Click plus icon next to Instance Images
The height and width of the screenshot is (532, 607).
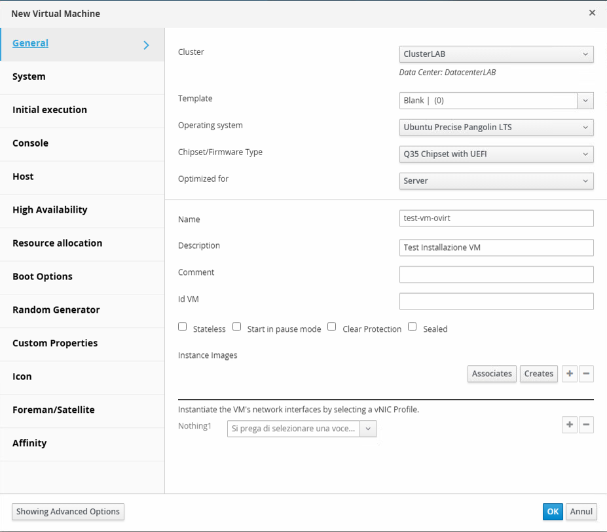pyautogui.click(x=570, y=374)
